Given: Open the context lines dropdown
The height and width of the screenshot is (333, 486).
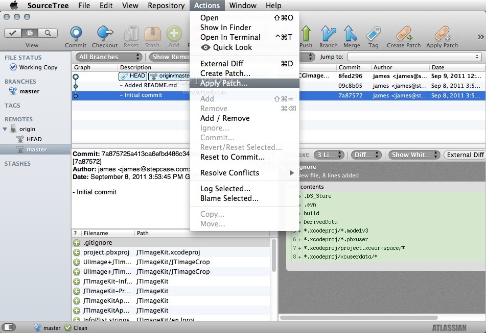Looking at the screenshot, I should (329, 155).
